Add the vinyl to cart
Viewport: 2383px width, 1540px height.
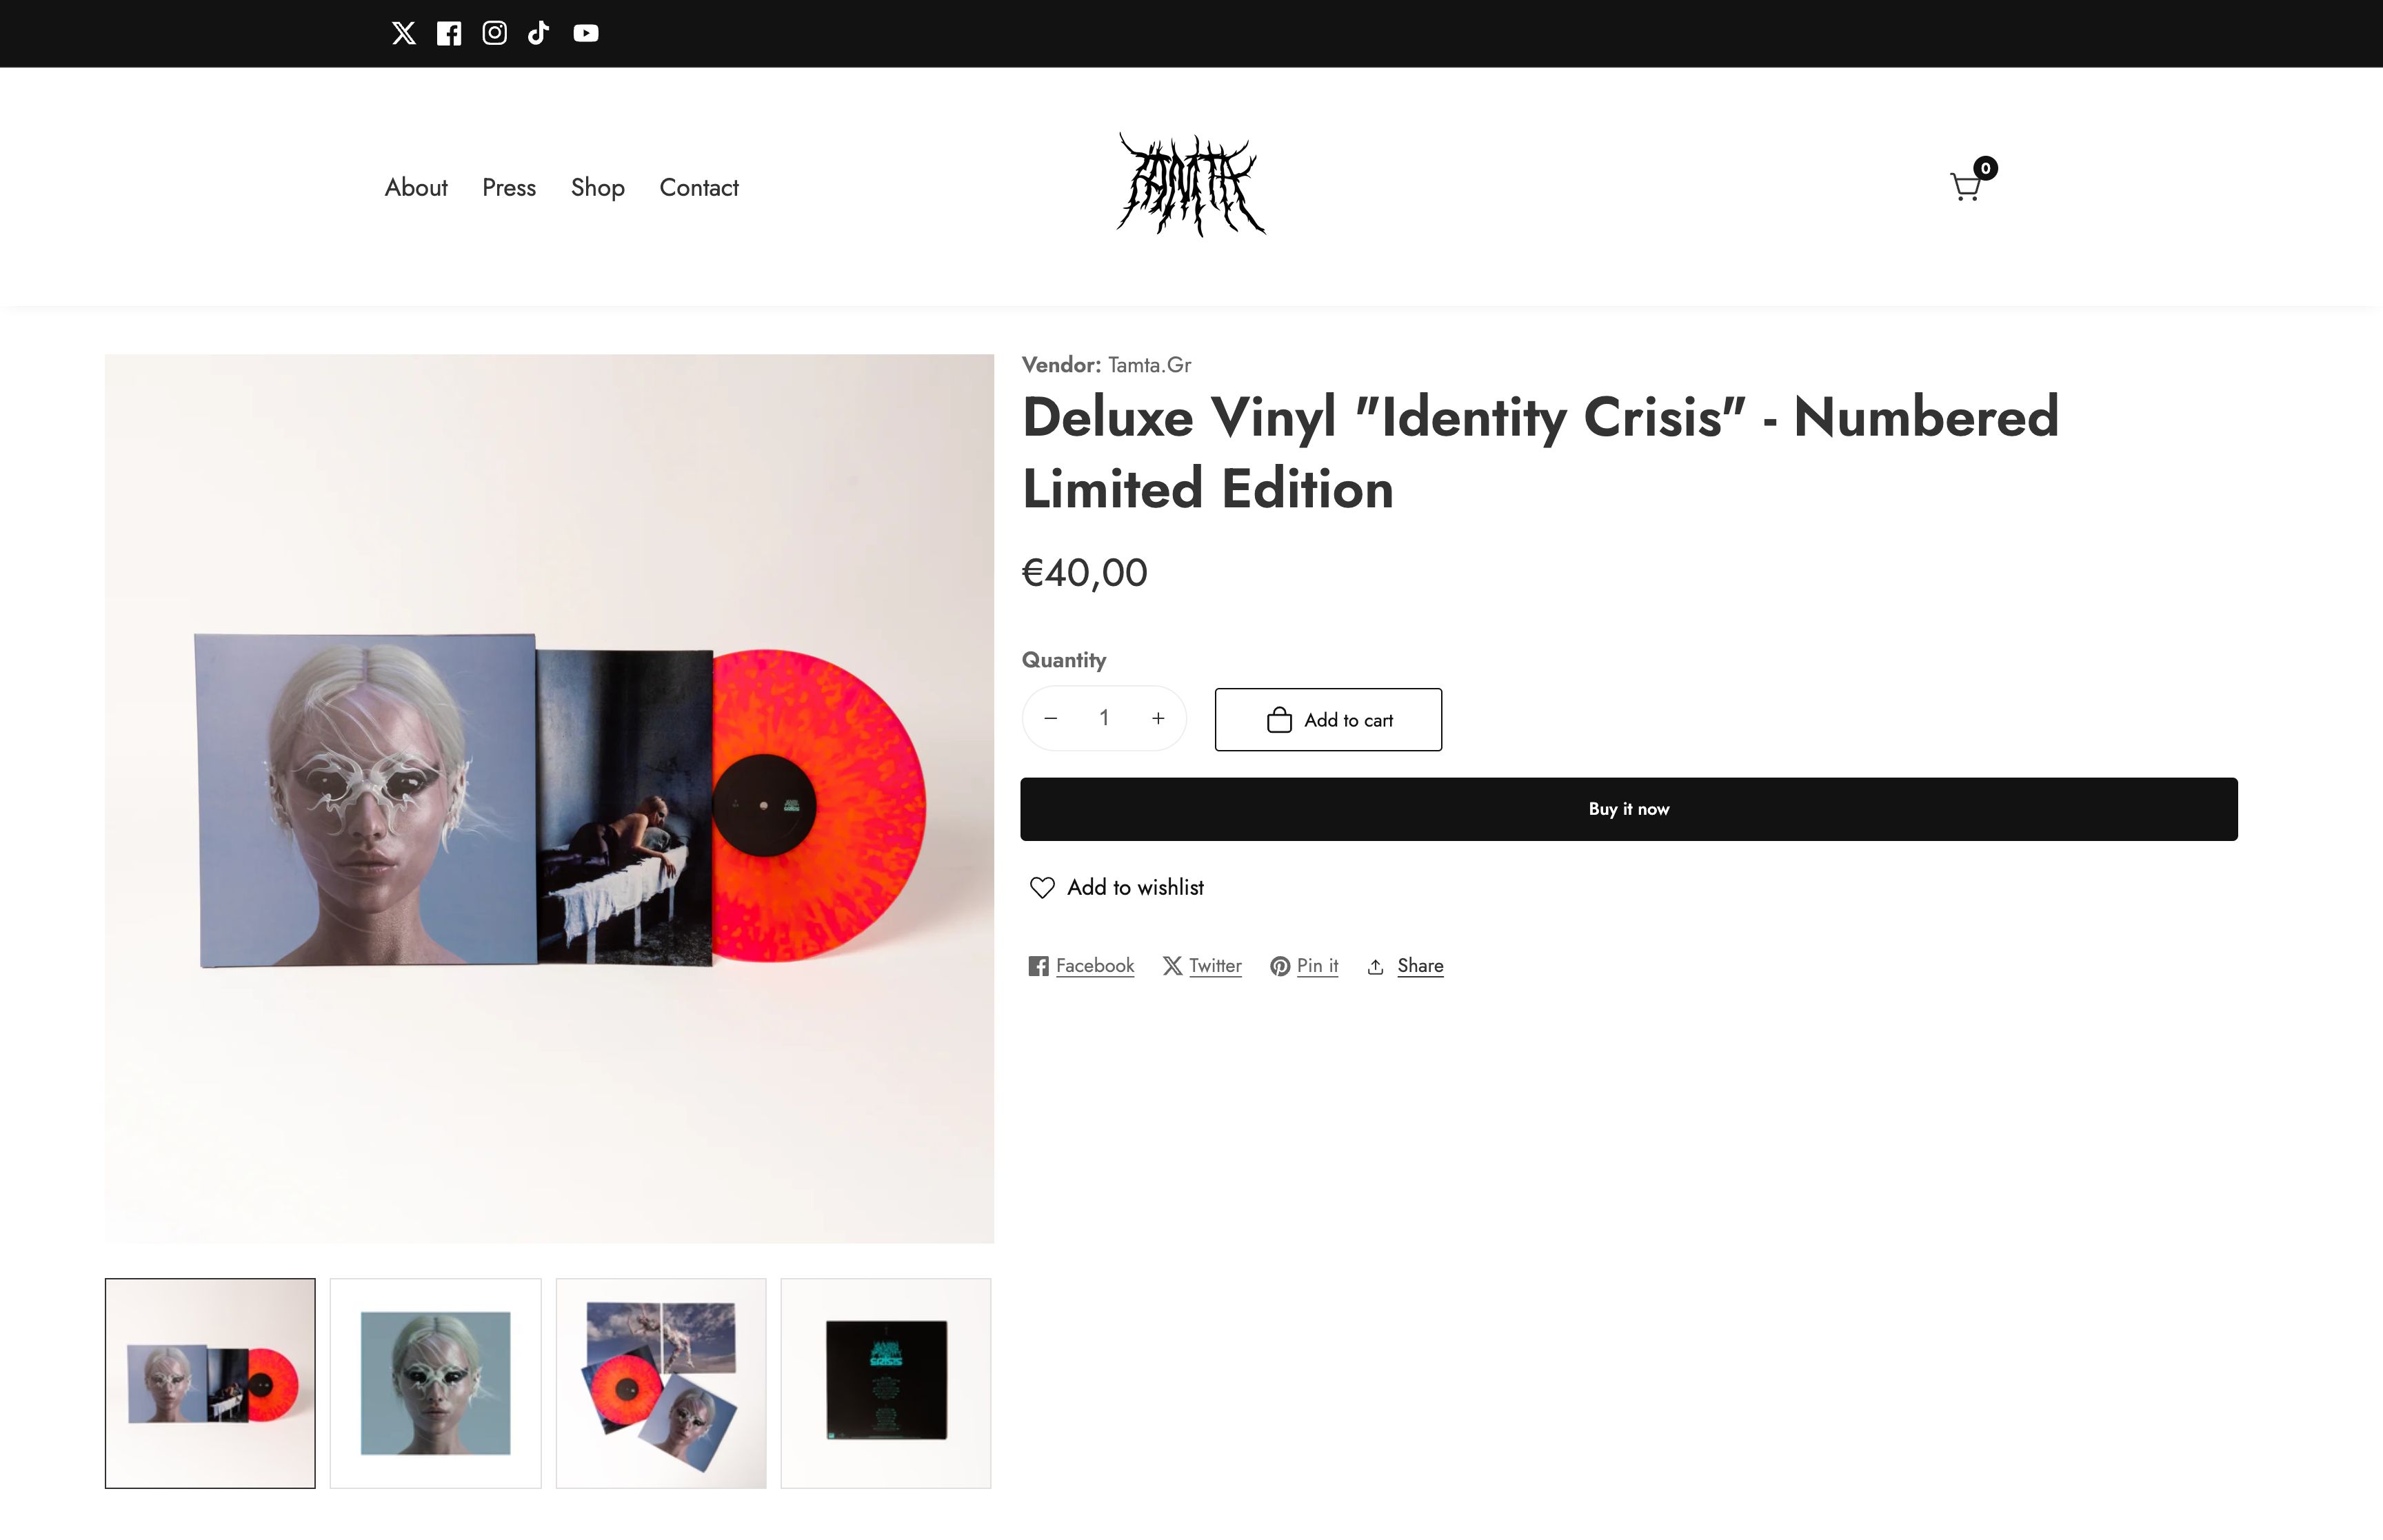[1328, 719]
